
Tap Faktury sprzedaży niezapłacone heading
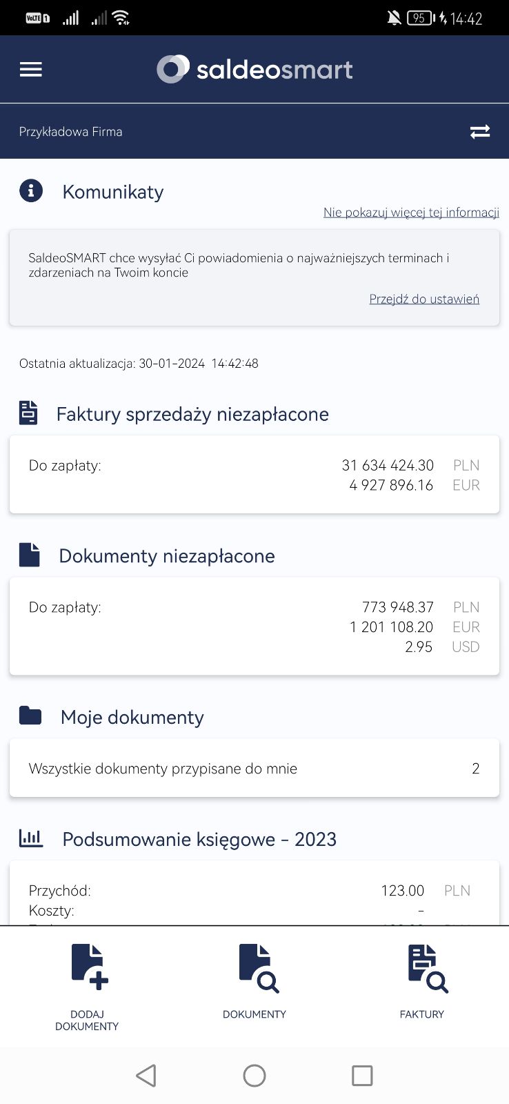(192, 414)
